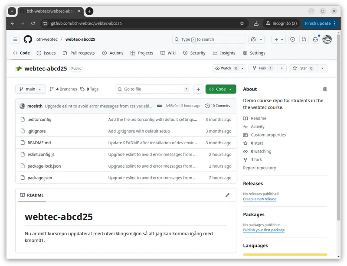Bookmark this page with star icon
The width and height of the screenshot is (347, 266).
click(x=242, y=23)
